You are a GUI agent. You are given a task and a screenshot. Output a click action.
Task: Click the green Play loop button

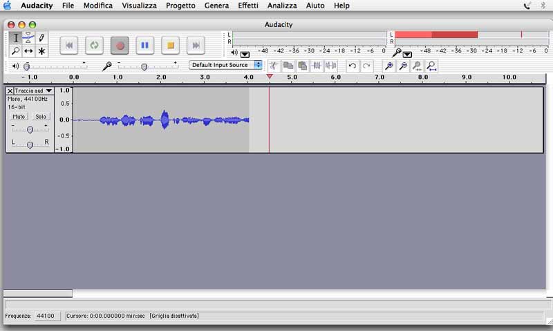pos(94,45)
